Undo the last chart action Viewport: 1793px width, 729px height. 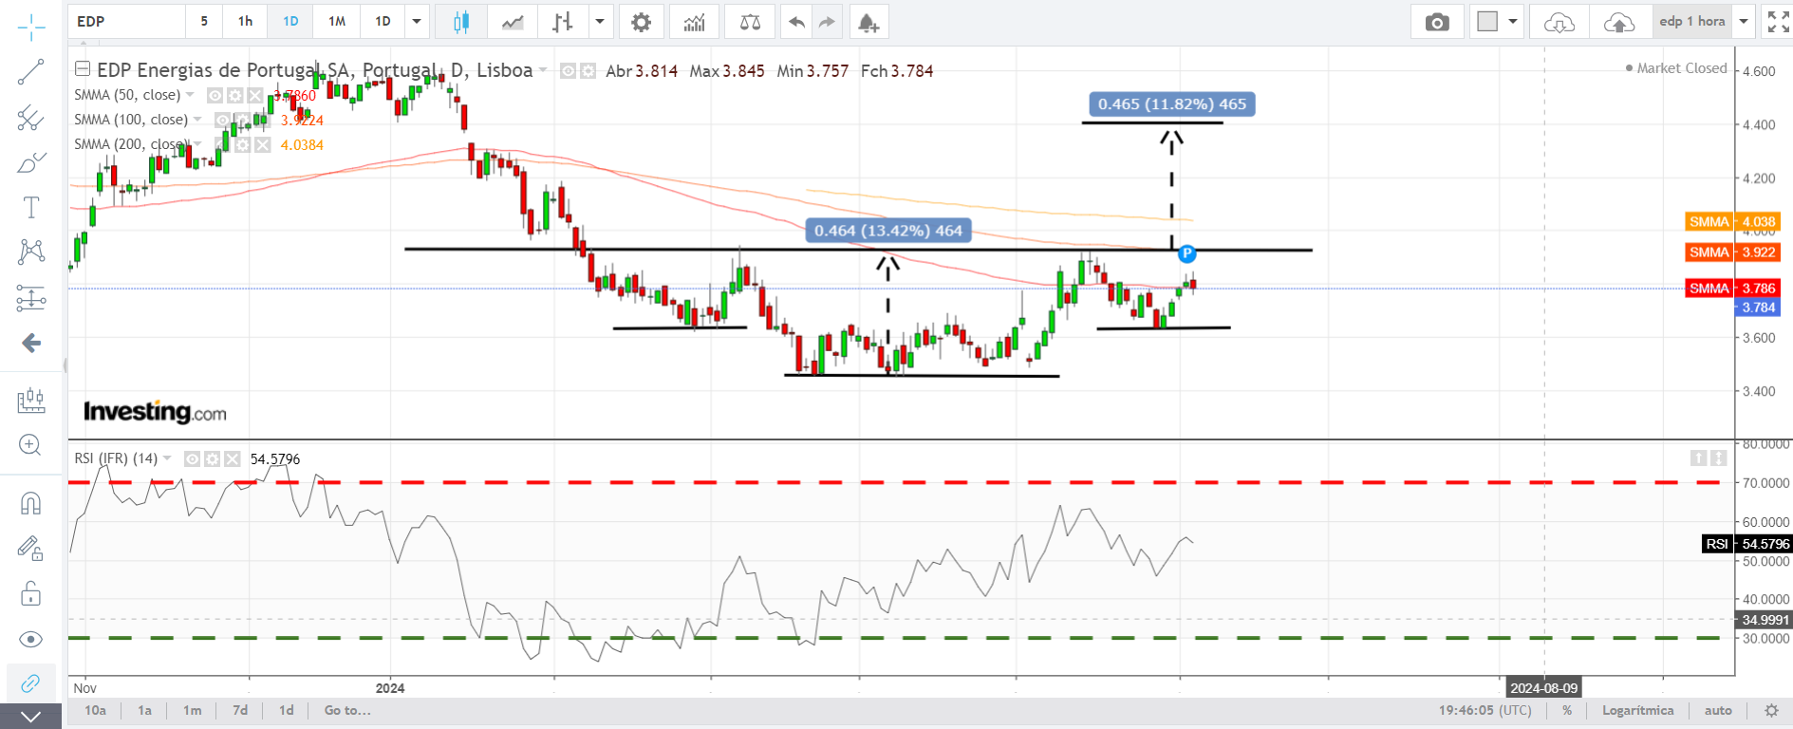pos(796,22)
